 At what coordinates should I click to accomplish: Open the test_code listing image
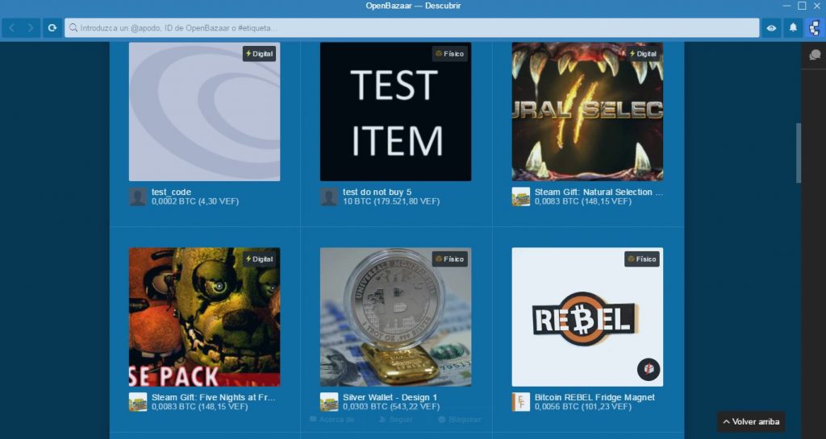point(204,111)
